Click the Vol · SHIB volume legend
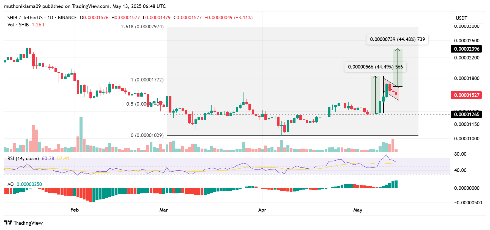The image size is (490, 230). tap(18, 25)
